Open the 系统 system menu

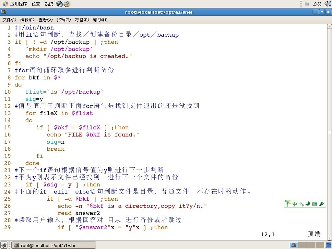49,4
